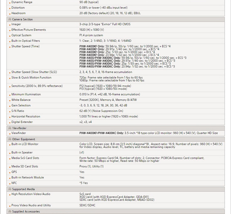Select the Built-in Speaker label

(22, 152)
